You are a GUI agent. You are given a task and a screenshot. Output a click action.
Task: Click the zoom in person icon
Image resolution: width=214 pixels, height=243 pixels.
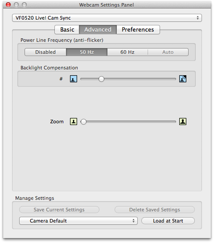point(183,121)
